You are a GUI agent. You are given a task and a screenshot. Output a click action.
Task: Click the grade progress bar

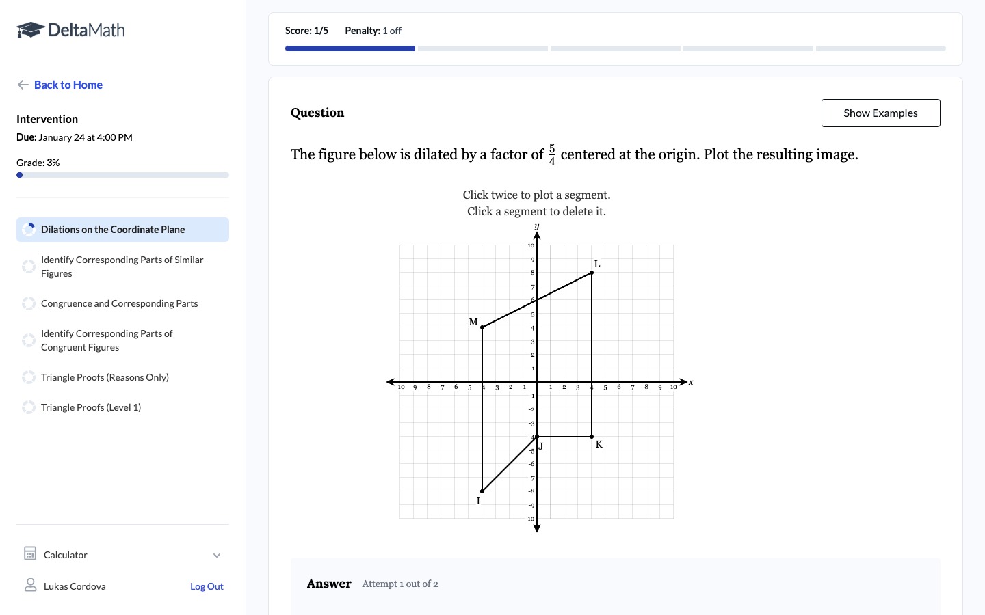(122, 175)
